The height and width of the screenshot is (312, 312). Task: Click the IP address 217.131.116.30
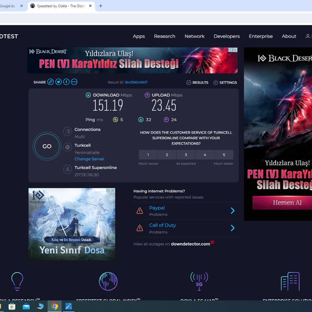pyautogui.click(x=87, y=175)
